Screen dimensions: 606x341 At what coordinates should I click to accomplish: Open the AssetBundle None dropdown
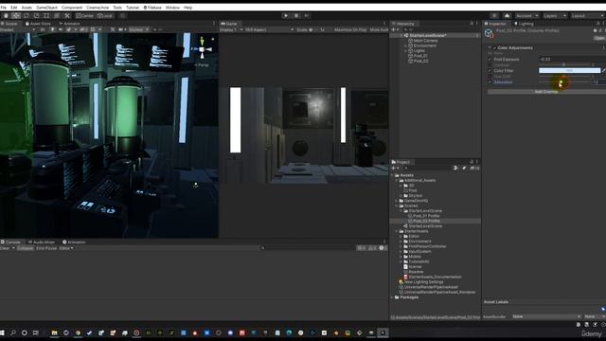tap(546, 316)
